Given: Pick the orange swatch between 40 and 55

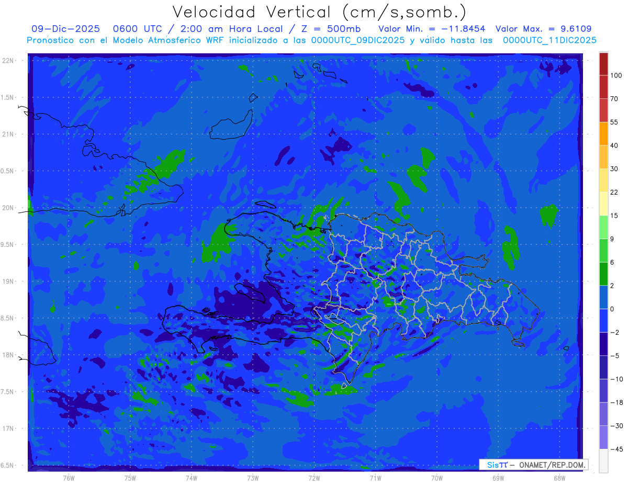Looking at the screenshot, I should coord(603,133).
